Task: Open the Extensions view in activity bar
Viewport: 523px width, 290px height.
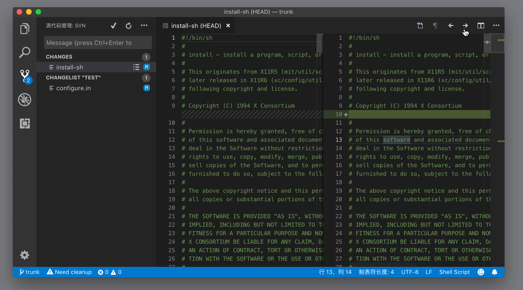Action: (25, 123)
